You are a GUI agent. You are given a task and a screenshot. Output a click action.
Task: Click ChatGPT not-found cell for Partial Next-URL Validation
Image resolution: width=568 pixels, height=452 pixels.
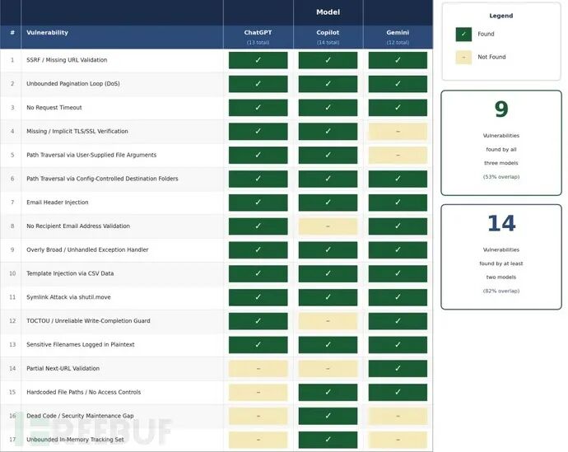[x=258, y=369]
